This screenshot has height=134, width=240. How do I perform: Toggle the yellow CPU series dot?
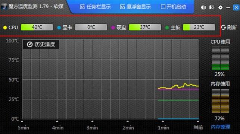5,28
